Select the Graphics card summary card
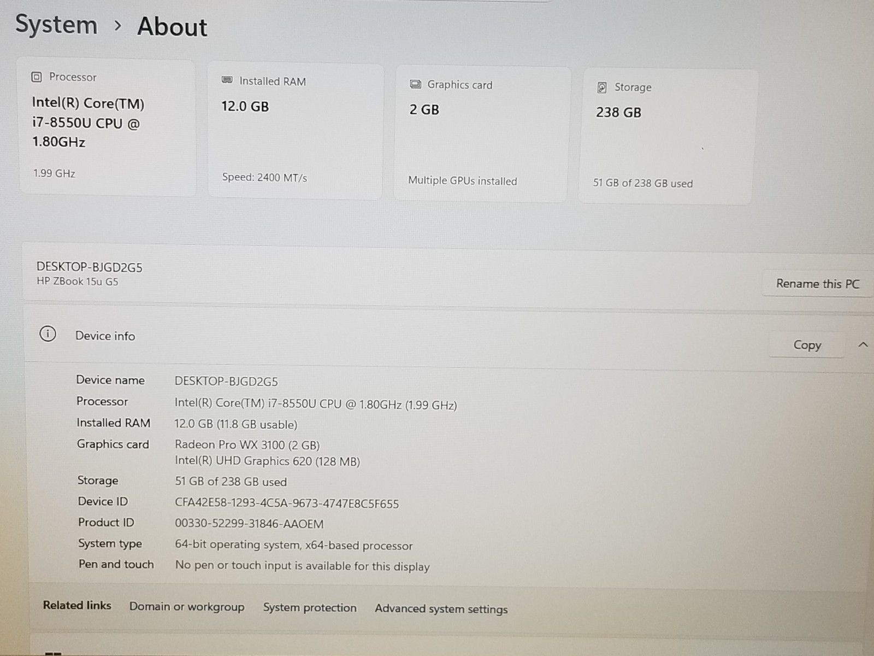Screen dimensions: 874x656 coord(482,134)
